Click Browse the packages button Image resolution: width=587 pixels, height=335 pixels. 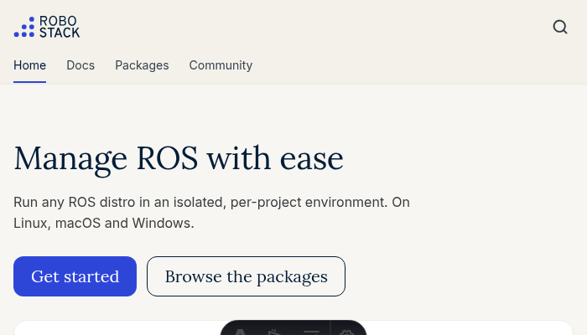click(246, 276)
